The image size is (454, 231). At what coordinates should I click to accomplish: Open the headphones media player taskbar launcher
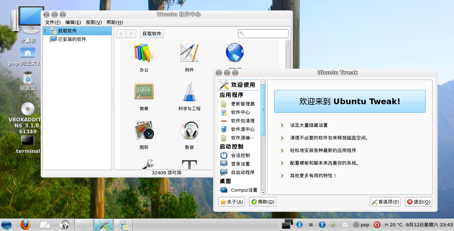pyautogui.click(x=65, y=225)
